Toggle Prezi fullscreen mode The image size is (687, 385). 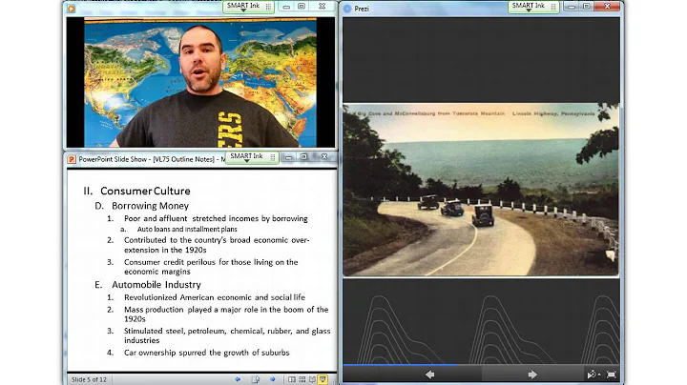click(612, 375)
